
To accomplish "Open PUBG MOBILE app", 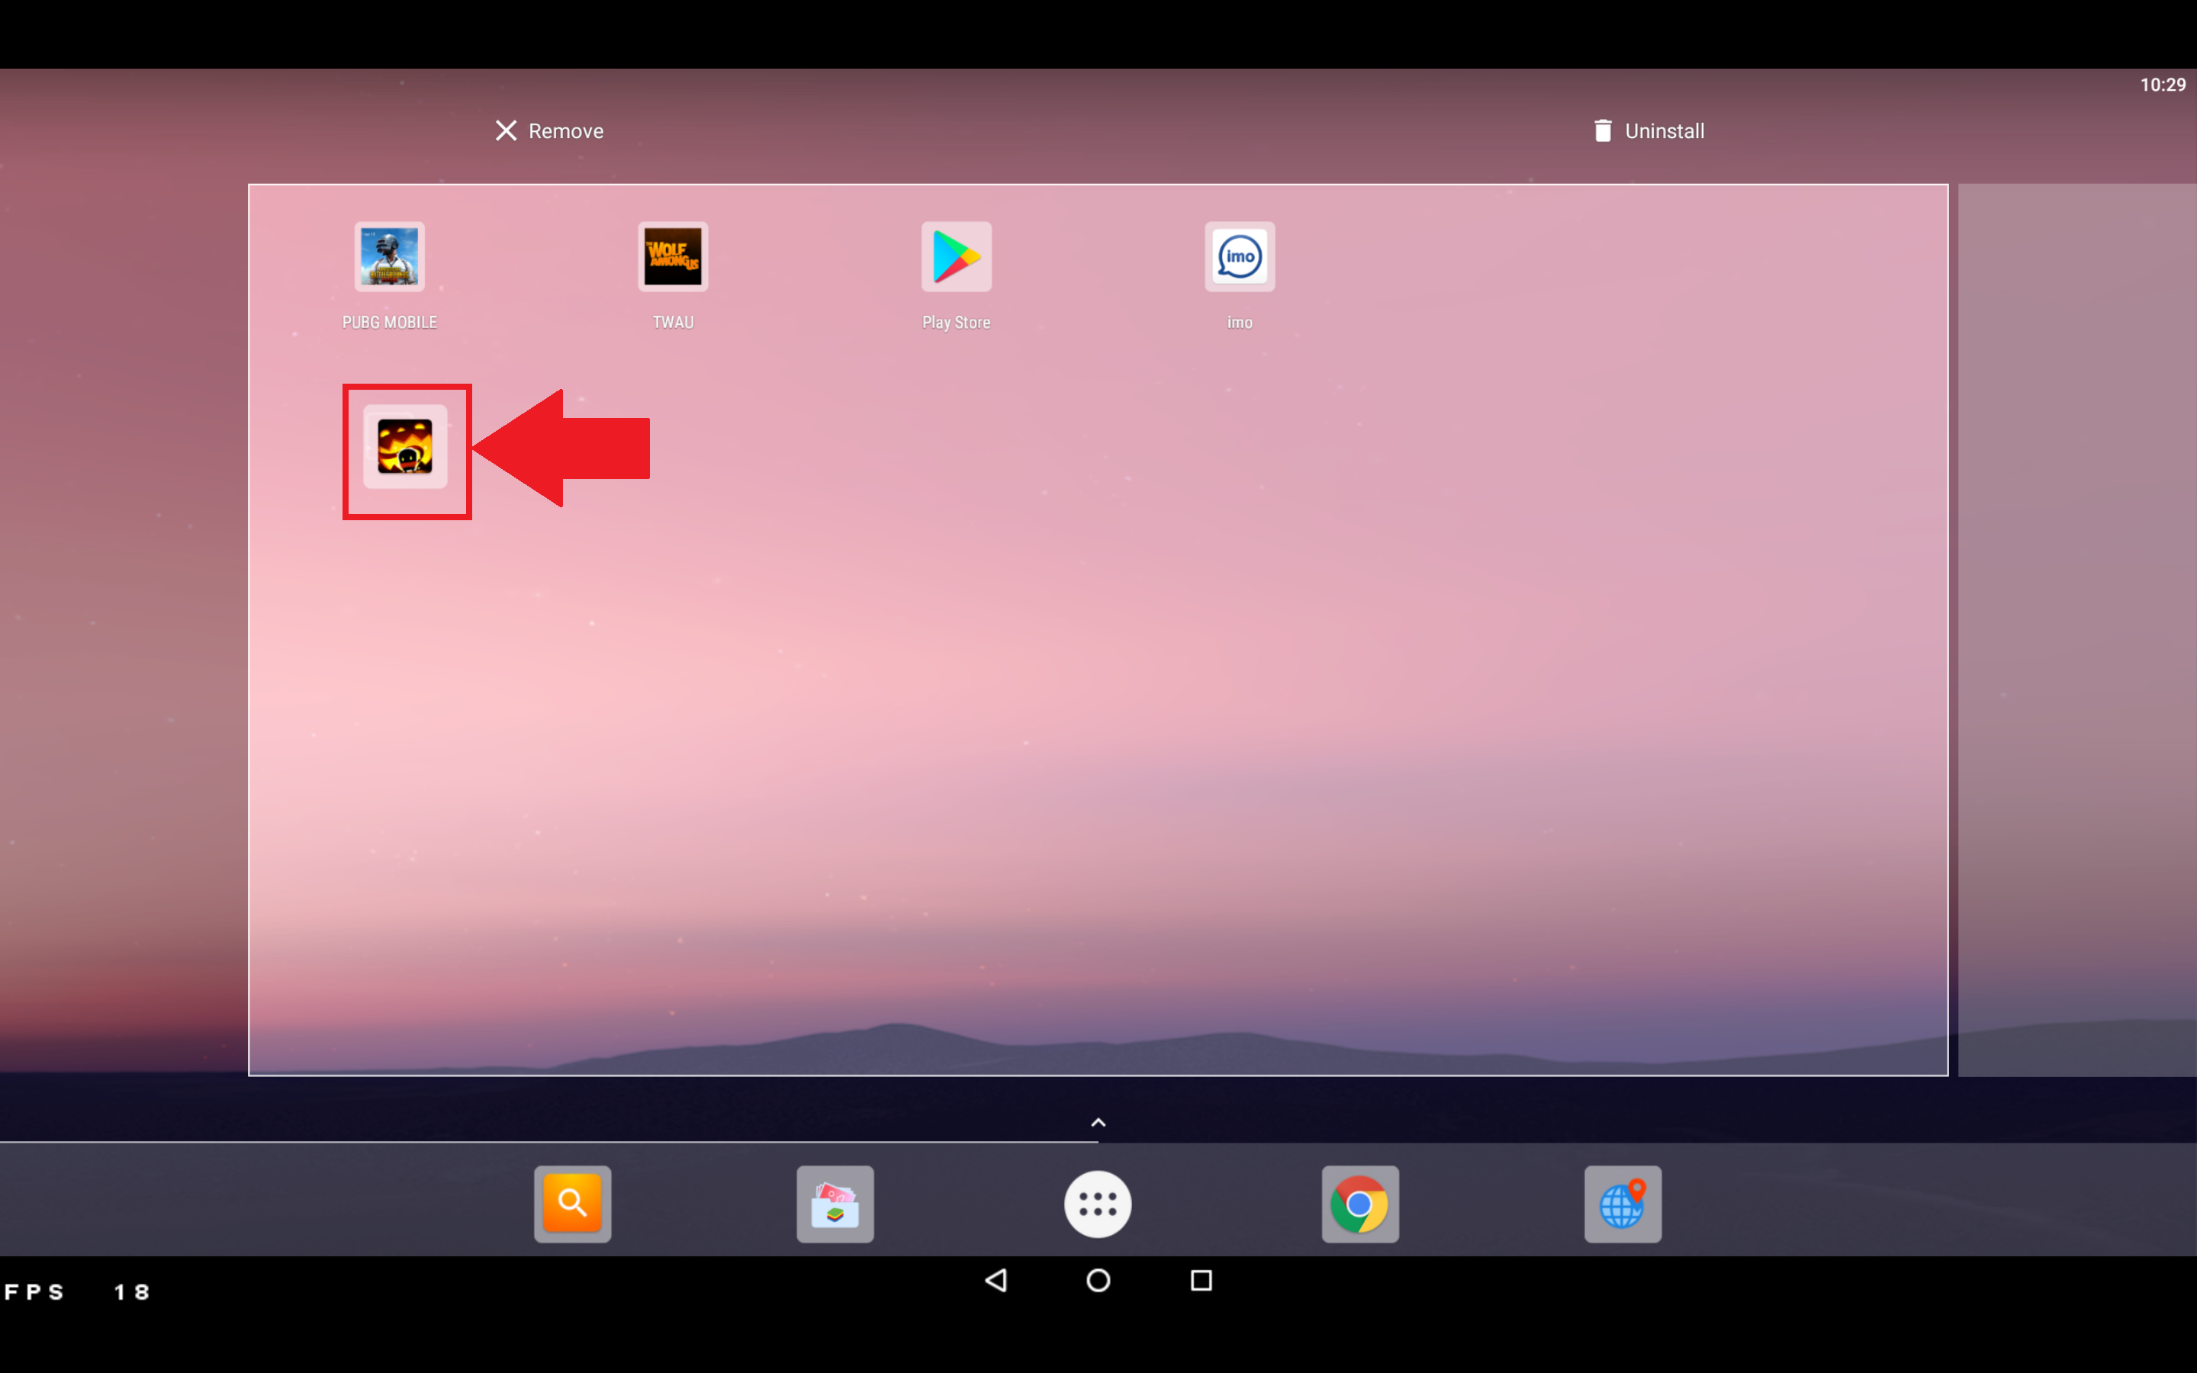I will [x=389, y=256].
